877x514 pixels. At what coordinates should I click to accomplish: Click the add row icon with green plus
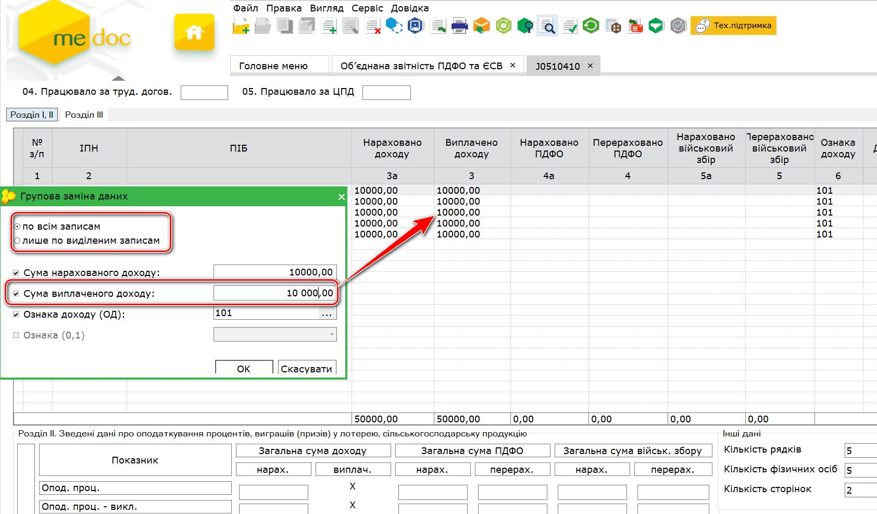click(329, 26)
